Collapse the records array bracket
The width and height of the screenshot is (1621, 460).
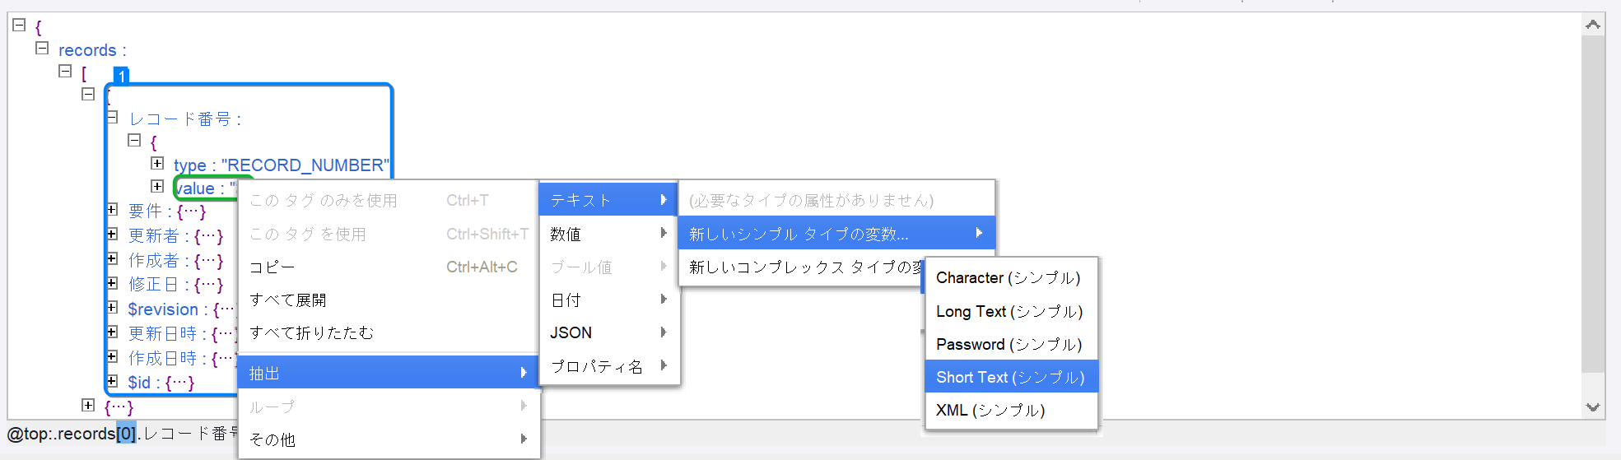coord(65,71)
